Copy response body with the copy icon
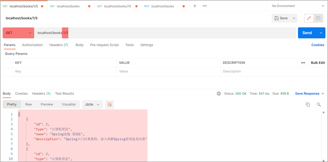The image size is (328, 162). (x=308, y=104)
